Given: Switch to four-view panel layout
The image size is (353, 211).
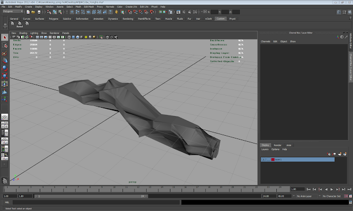Looking at the screenshot, I should 4,125.
